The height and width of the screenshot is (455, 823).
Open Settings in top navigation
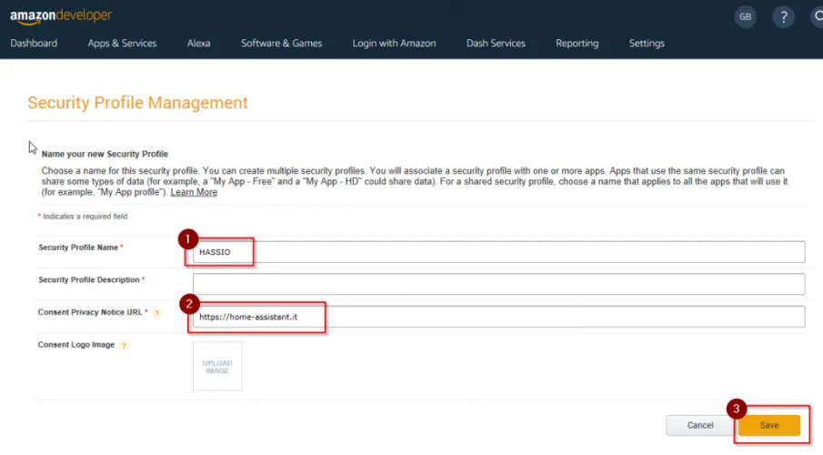pos(646,43)
